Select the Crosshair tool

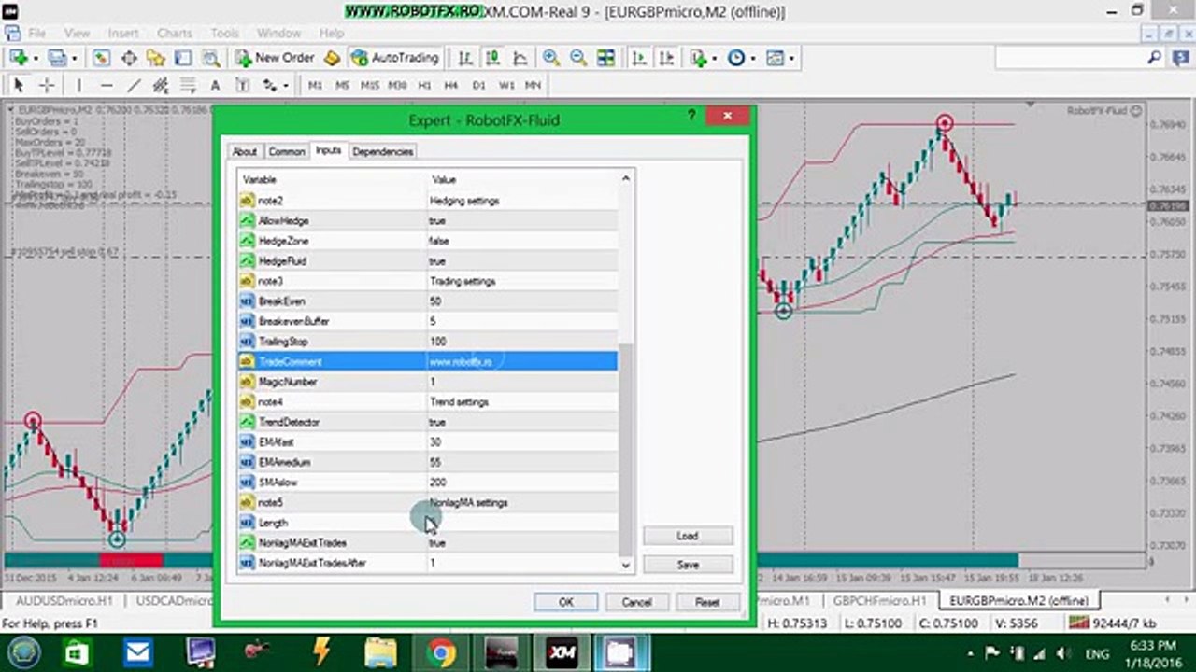(46, 85)
